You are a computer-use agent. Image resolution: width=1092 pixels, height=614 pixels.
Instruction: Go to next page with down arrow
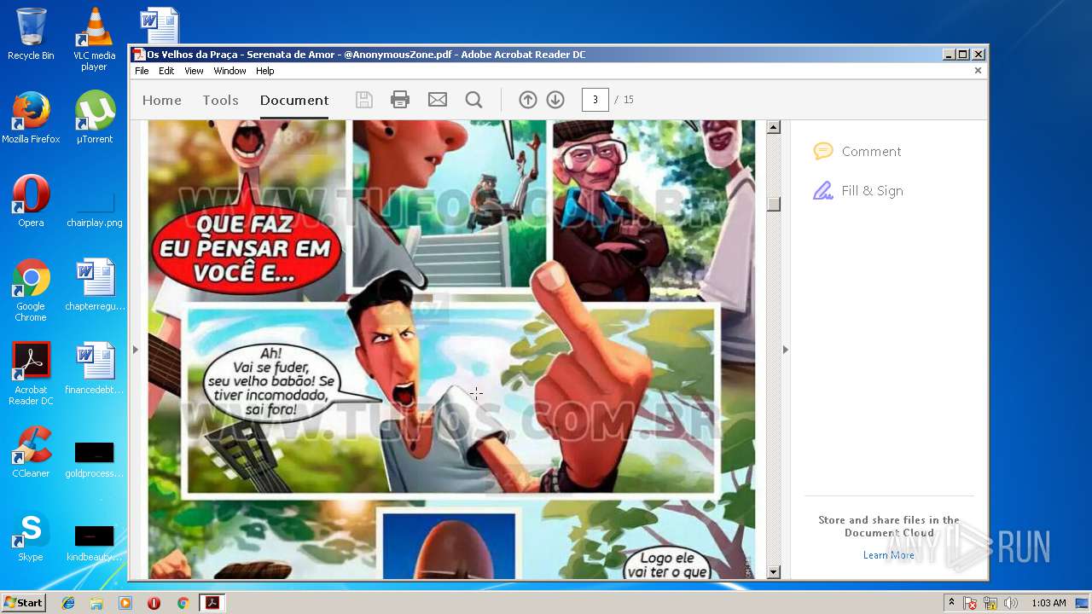pyautogui.click(x=555, y=100)
